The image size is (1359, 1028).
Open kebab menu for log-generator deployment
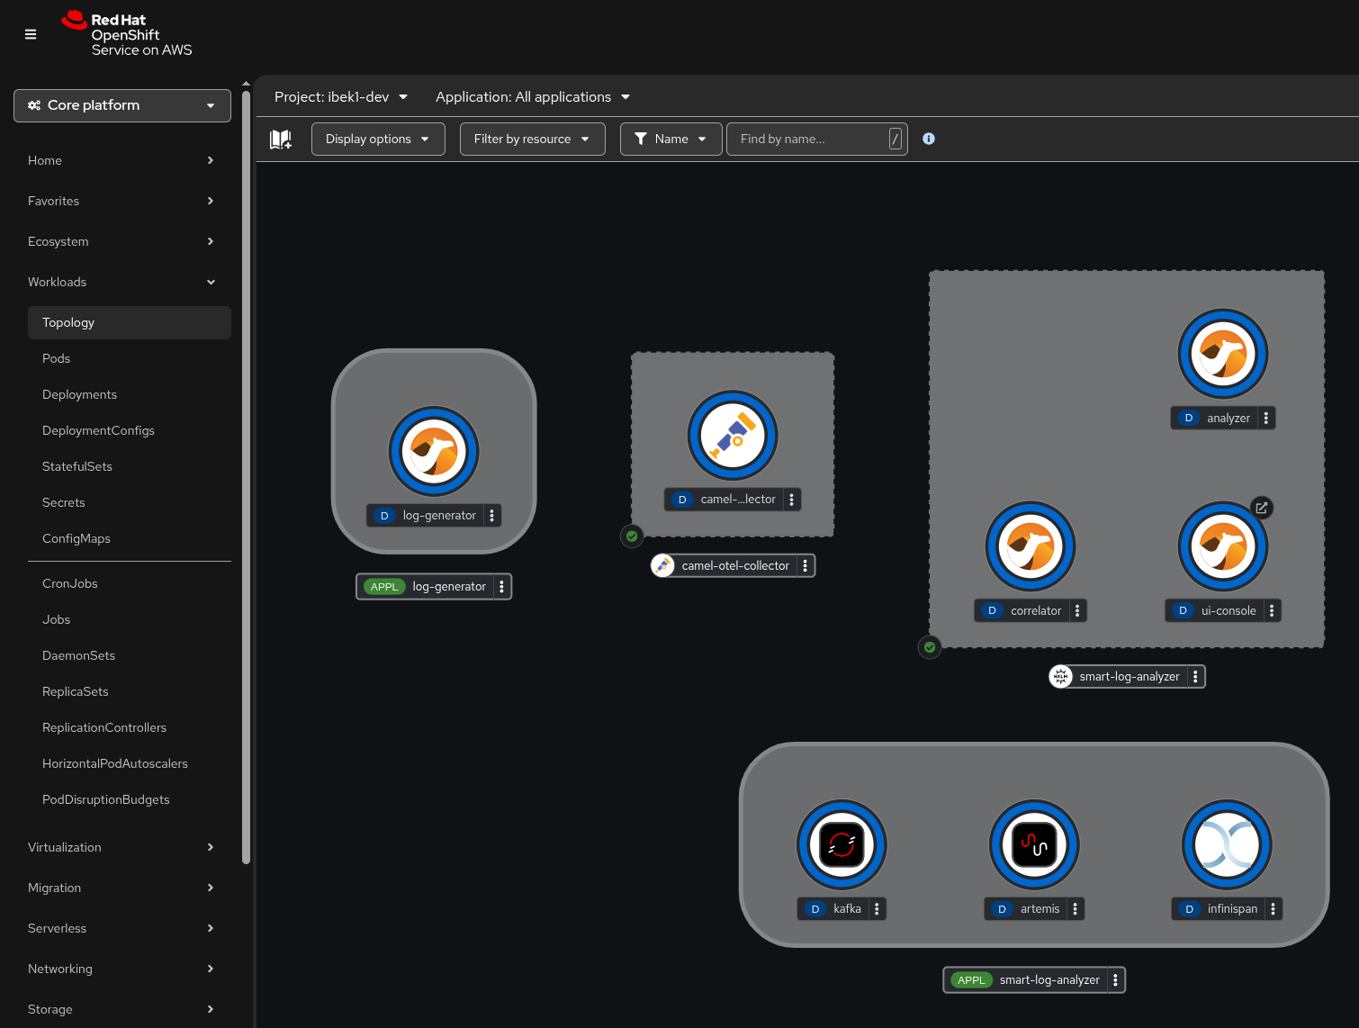tap(491, 516)
